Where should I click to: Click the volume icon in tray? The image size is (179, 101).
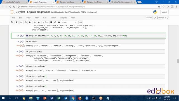point(154,98)
